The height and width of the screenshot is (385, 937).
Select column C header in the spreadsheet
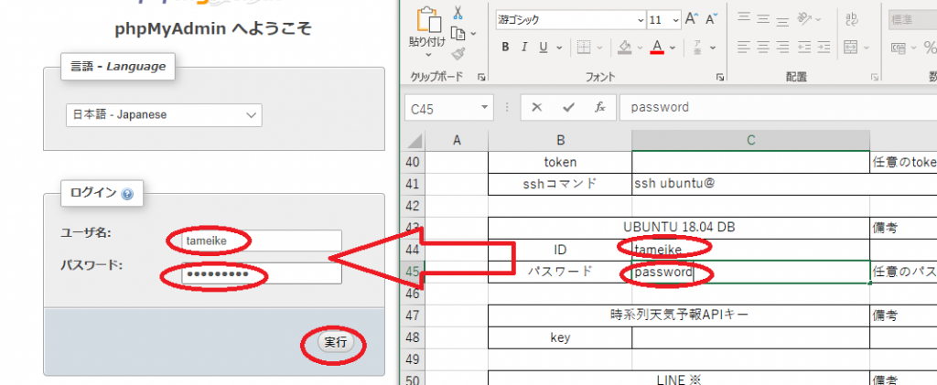pos(750,139)
